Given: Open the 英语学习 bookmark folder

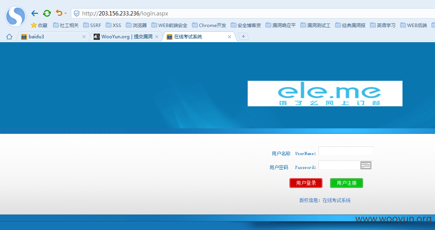Looking at the screenshot, I should coord(383,25).
